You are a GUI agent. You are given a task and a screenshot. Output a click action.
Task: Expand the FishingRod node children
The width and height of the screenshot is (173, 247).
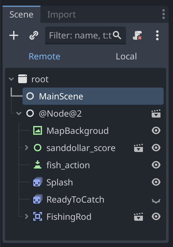tap(27, 217)
